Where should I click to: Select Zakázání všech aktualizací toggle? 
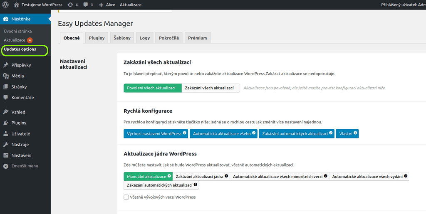pyautogui.click(x=211, y=88)
